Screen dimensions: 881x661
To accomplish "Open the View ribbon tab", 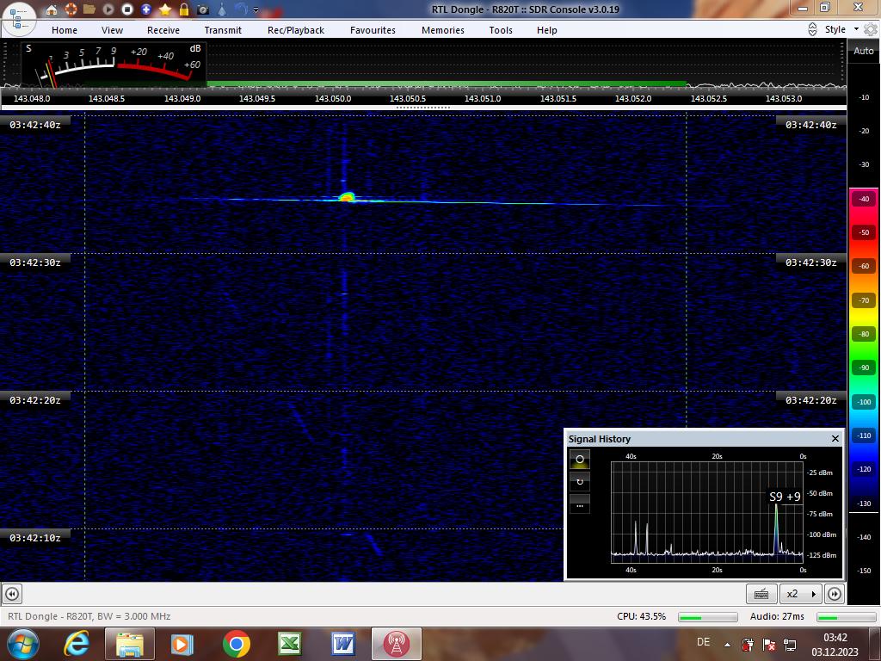I will pyautogui.click(x=113, y=30).
